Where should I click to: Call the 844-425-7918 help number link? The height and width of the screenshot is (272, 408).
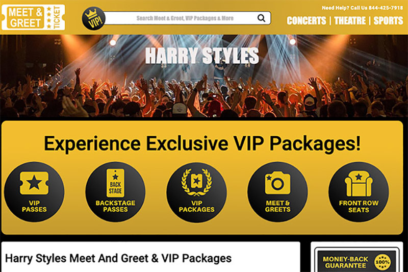[386, 8]
